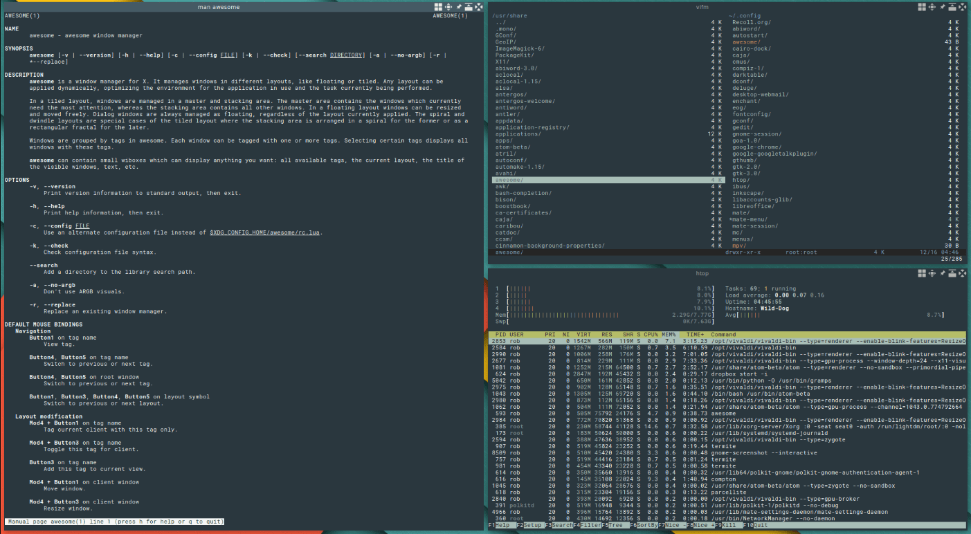Toggle on-top icon in man awesome titlebar
971x534 pixels.
click(469, 6)
